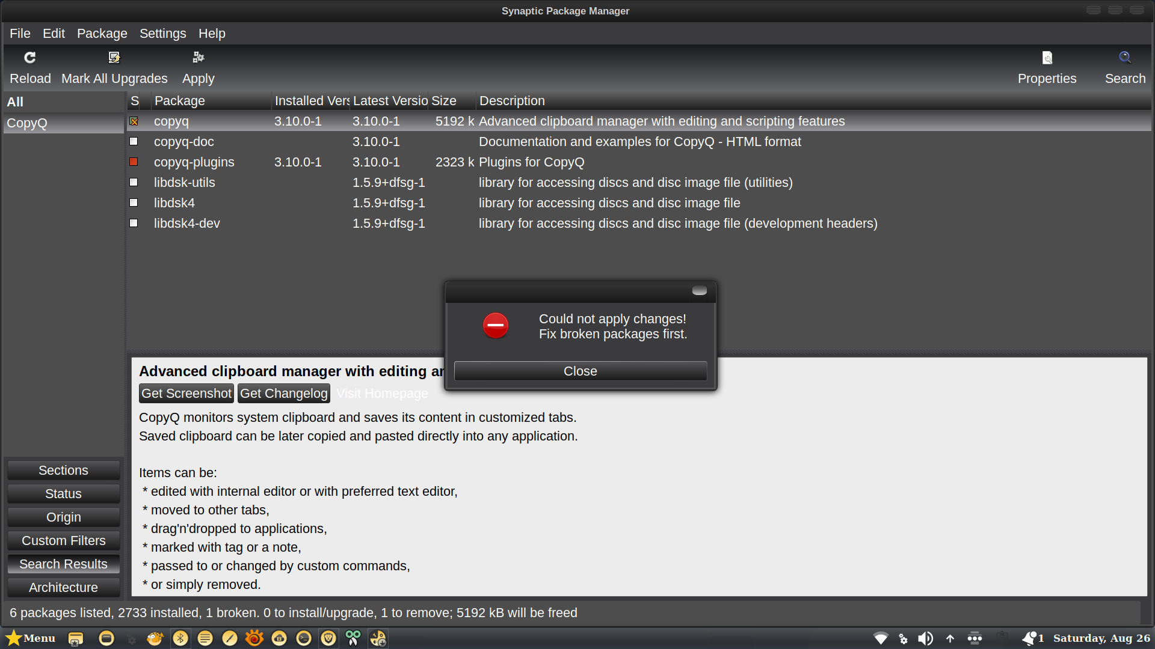
Task: Toggle the status box for libdsk4-dev
Action: point(134,224)
